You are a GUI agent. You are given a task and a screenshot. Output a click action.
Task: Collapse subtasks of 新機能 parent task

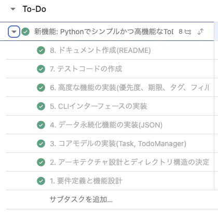click(x=14, y=32)
